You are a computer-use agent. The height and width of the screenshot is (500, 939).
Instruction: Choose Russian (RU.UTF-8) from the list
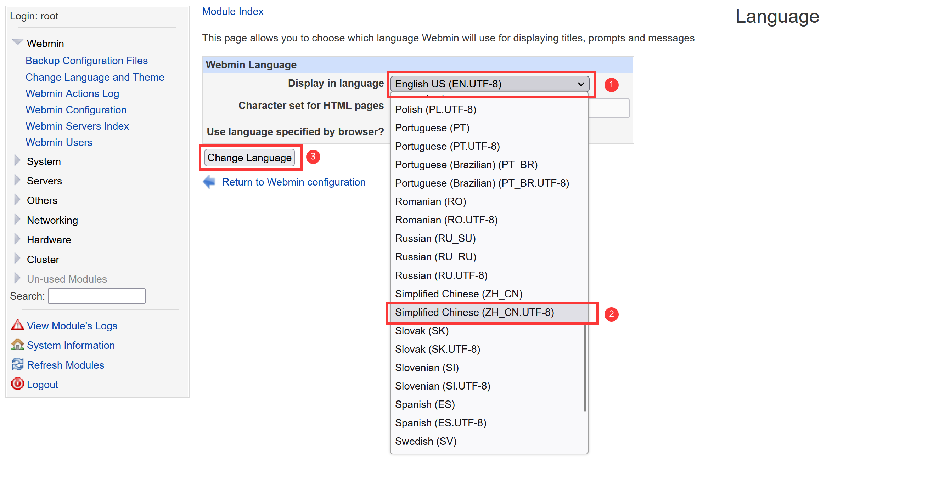coord(441,276)
